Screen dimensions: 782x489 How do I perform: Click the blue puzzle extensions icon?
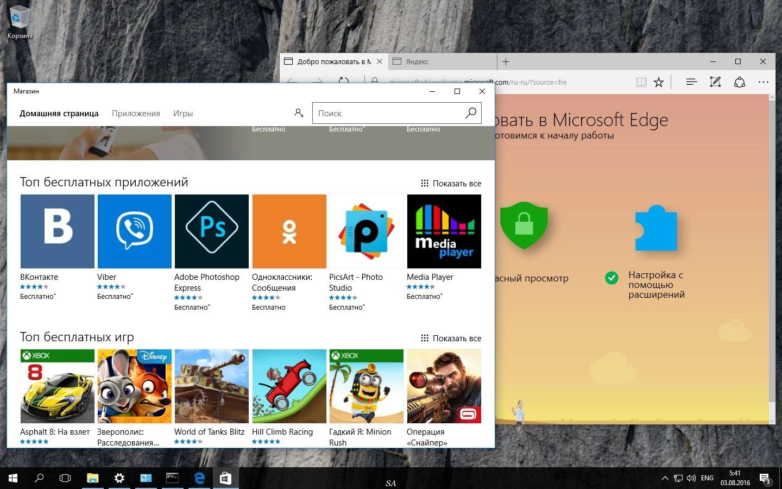[655, 228]
